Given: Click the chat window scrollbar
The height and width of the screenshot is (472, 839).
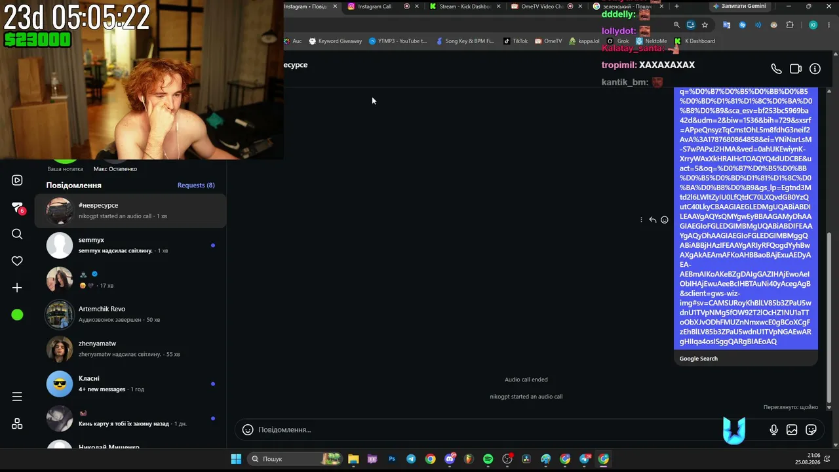Looking at the screenshot, I should click(829, 317).
